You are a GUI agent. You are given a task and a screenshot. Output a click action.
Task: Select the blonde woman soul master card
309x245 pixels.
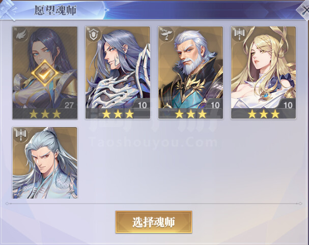tap(264, 72)
